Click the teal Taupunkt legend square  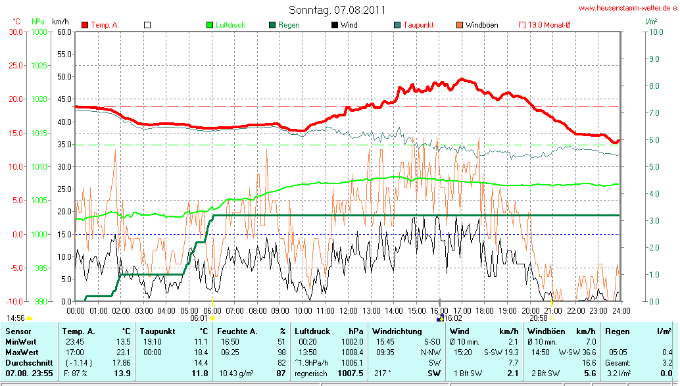coord(397,25)
